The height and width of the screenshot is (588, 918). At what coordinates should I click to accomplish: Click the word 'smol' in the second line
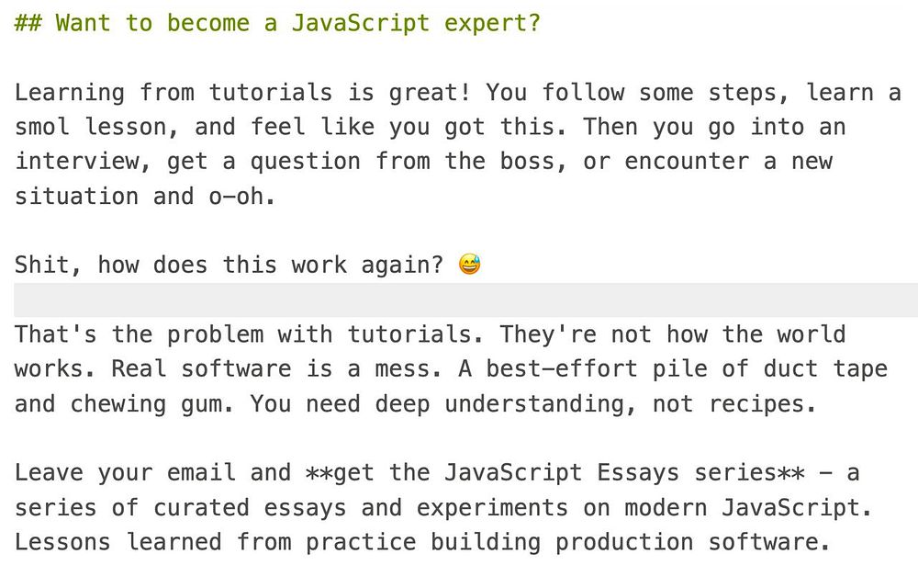click(41, 127)
